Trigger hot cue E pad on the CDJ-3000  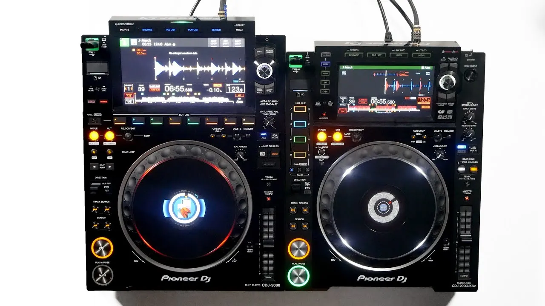pyautogui.click(x=194, y=121)
